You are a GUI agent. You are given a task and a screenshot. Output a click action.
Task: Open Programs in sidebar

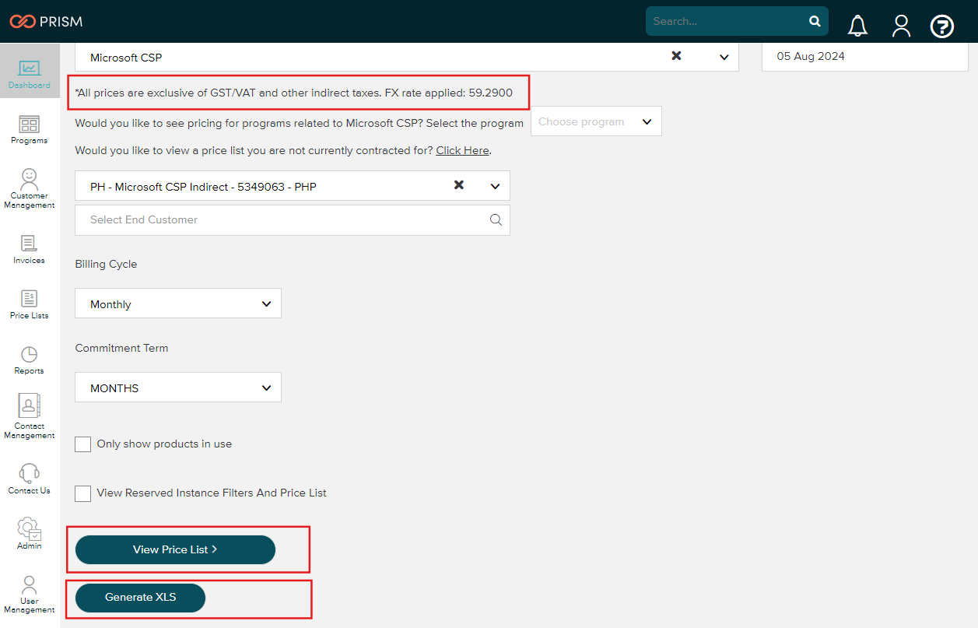[x=30, y=129]
